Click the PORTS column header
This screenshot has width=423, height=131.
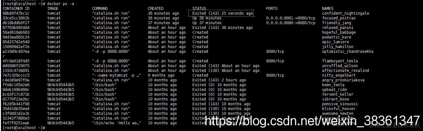tap(272, 9)
